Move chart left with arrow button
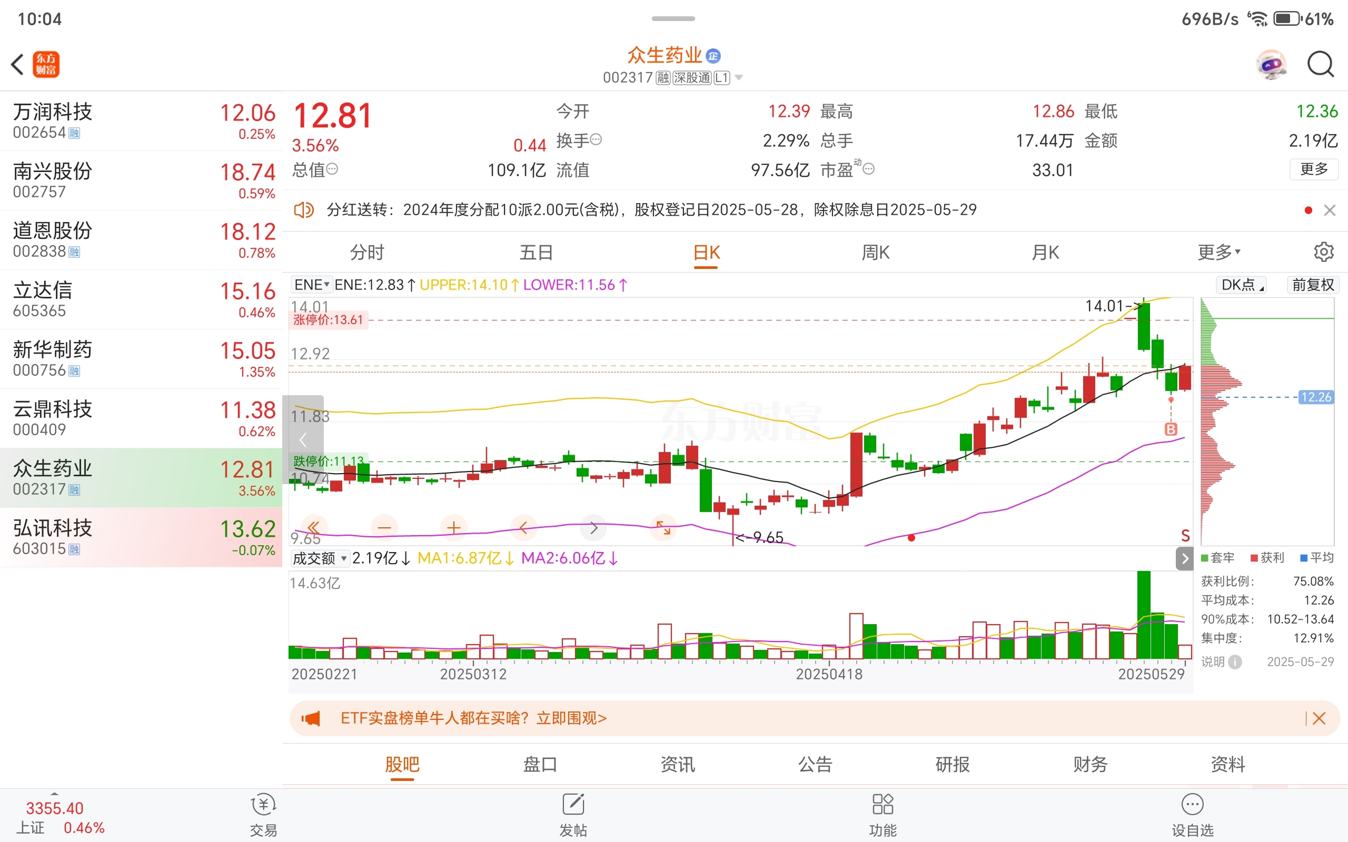 [x=523, y=527]
